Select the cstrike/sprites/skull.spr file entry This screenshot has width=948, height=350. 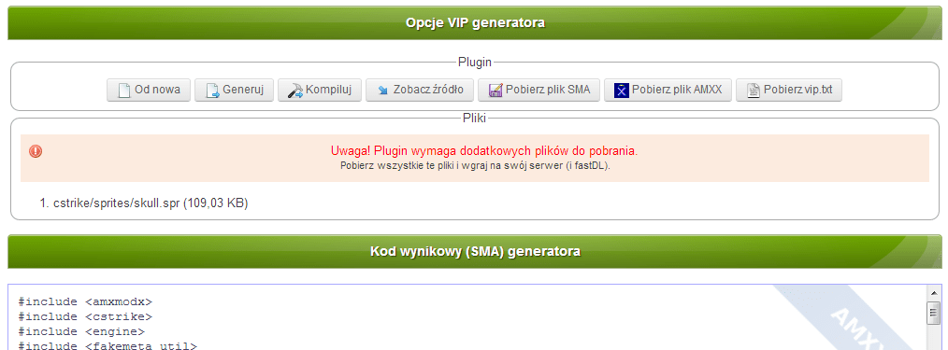click(144, 203)
